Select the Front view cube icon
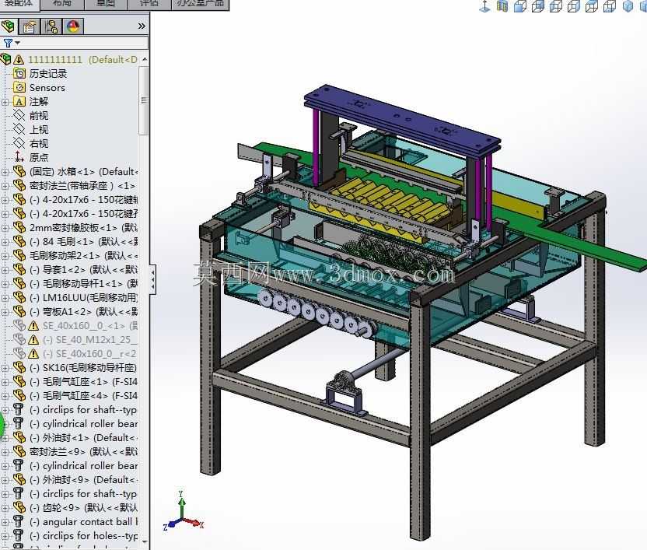647x550 pixels. point(520,5)
